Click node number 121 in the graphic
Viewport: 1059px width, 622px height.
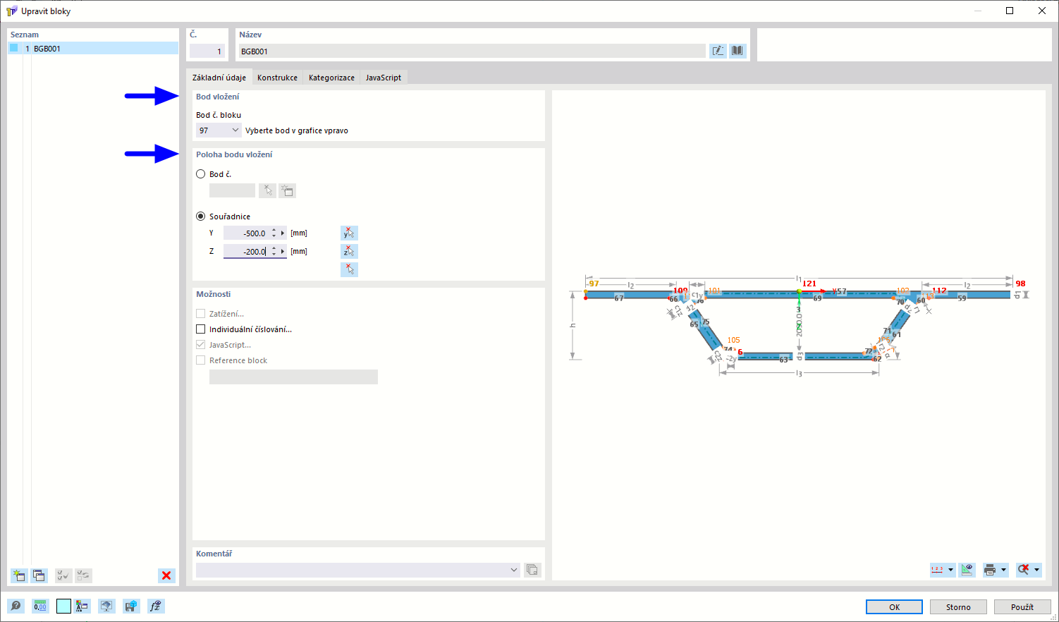pyautogui.click(x=809, y=283)
